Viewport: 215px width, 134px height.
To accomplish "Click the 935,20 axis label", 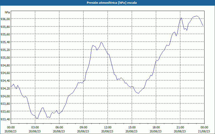I will pos(5,50).
